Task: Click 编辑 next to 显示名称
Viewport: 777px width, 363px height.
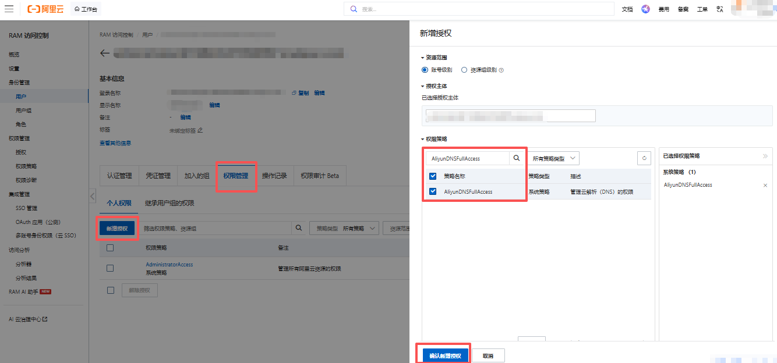Action: click(215, 105)
